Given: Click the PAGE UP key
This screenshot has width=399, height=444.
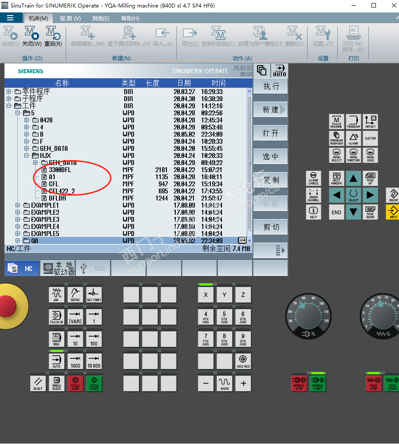Looking at the screenshot, I should [371, 178].
